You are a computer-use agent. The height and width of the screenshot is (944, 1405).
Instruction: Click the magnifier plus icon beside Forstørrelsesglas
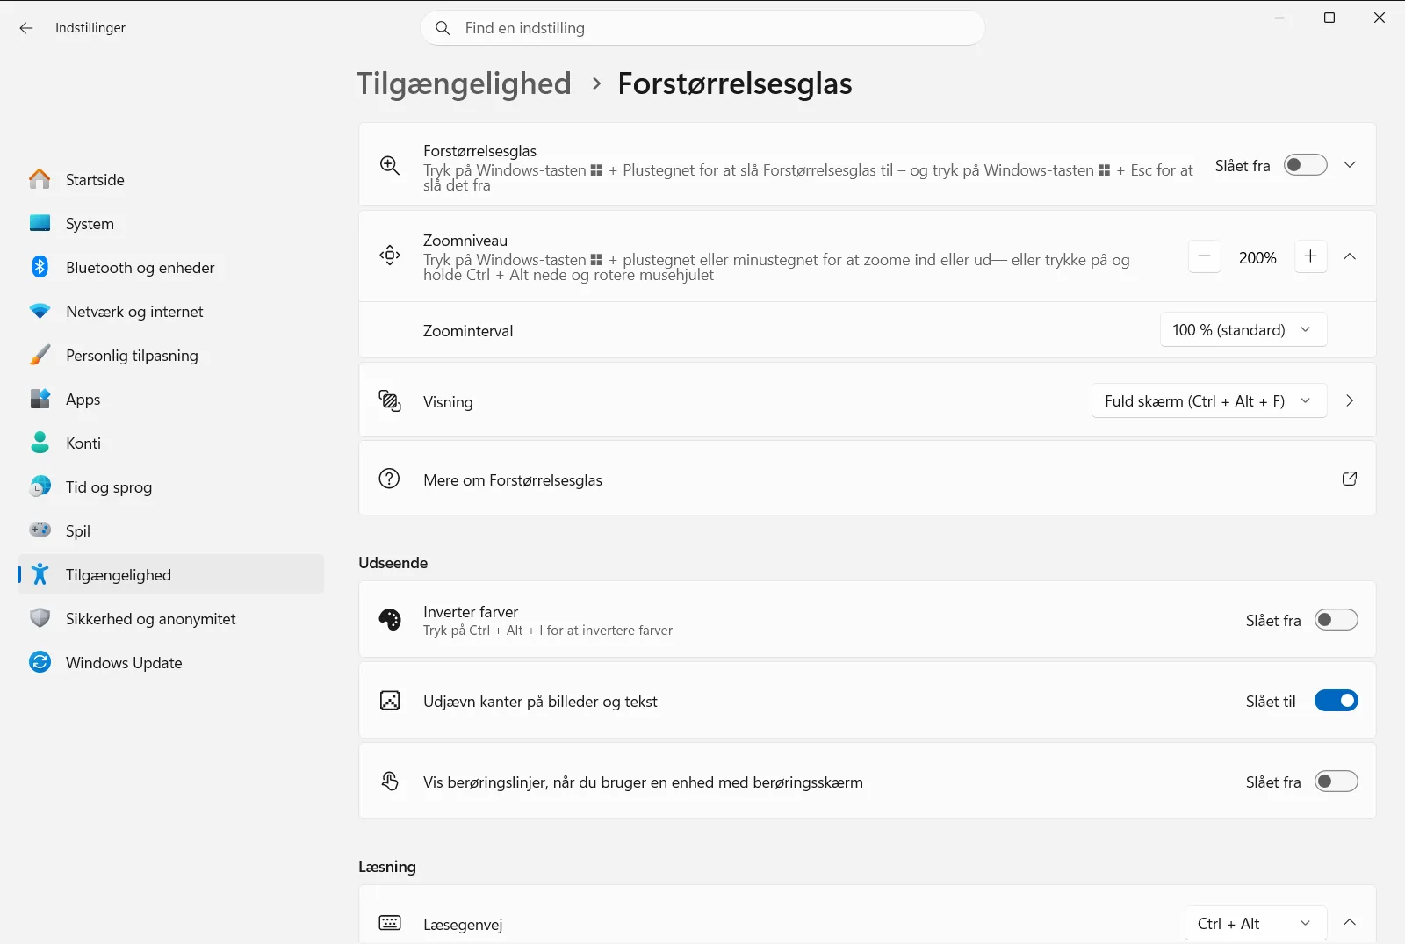390,165
